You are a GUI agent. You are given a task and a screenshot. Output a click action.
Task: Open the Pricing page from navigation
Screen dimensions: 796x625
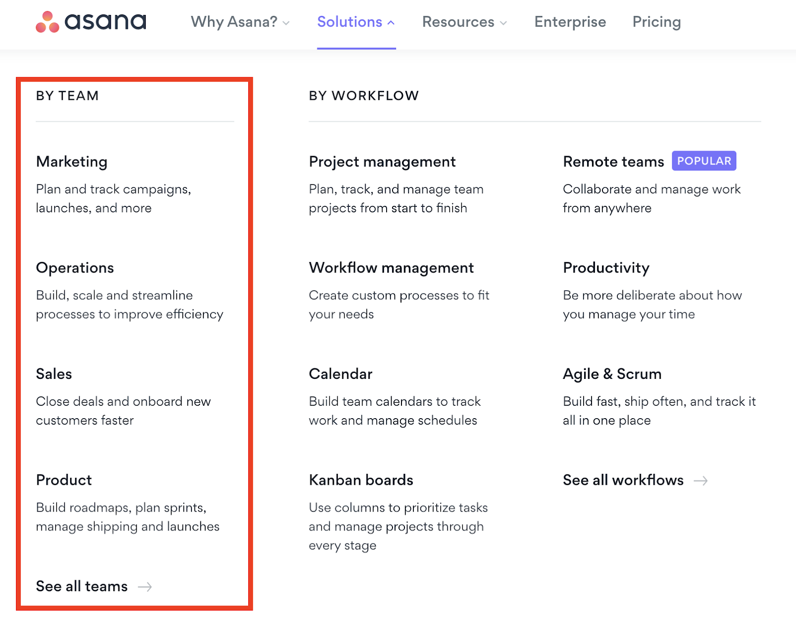(x=657, y=22)
